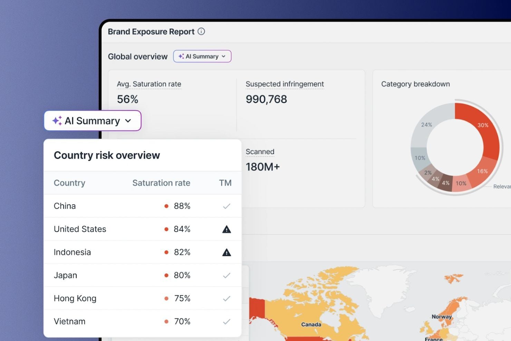Click the checkmark icon next to Vietnam
Viewport: 511px width, 341px height.
click(x=226, y=321)
